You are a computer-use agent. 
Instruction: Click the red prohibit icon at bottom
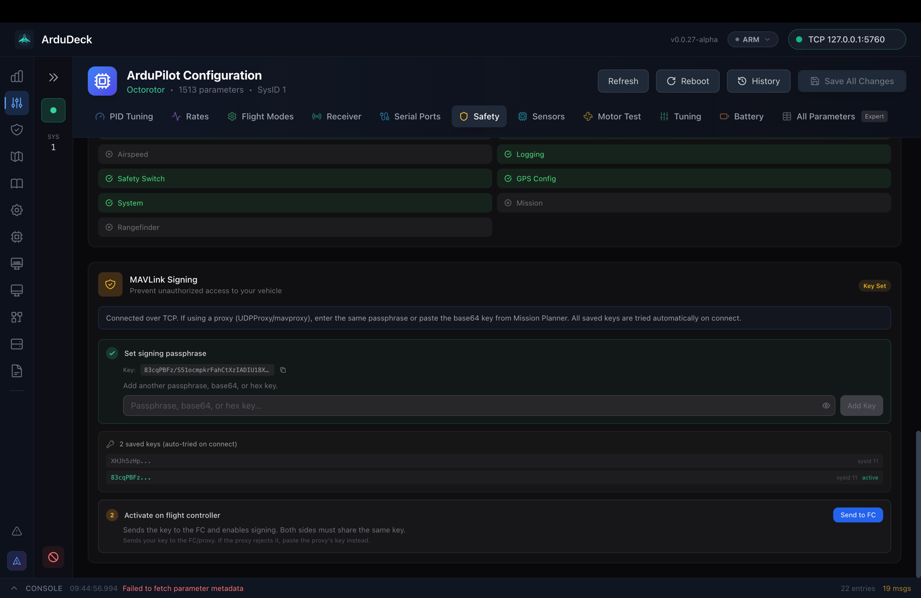pyautogui.click(x=53, y=557)
